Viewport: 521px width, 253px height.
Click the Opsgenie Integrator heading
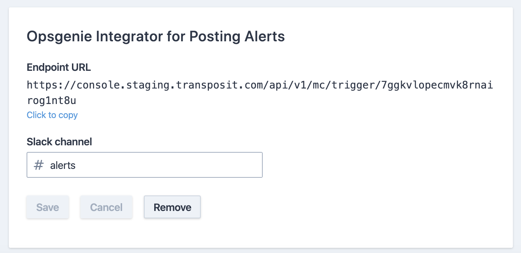tap(155, 37)
